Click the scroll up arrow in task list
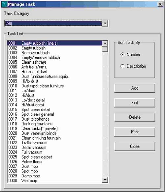 (x=105, y=43)
